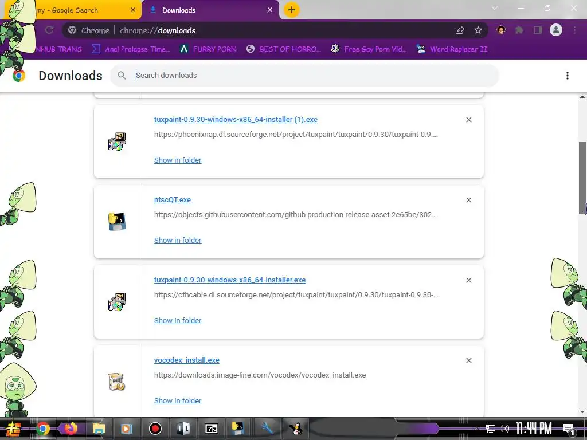Image resolution: width=587 pixels, height=440 pixels.
Task: Bookmark this tab with the star icon
Action: (x=478, y=30)
